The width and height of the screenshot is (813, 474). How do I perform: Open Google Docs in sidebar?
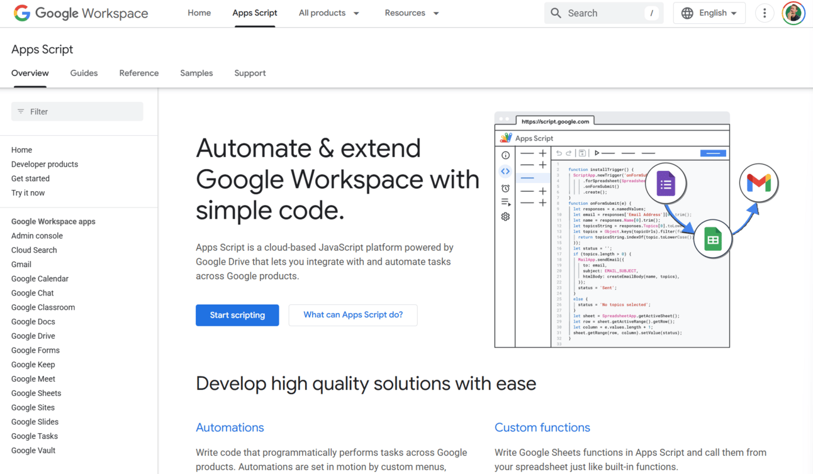(x=33, y=322)
